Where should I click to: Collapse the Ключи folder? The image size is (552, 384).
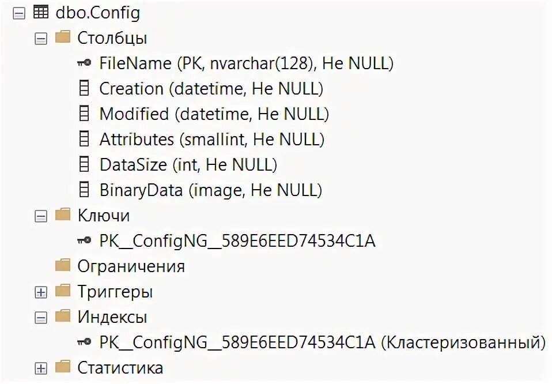[40, 216]
